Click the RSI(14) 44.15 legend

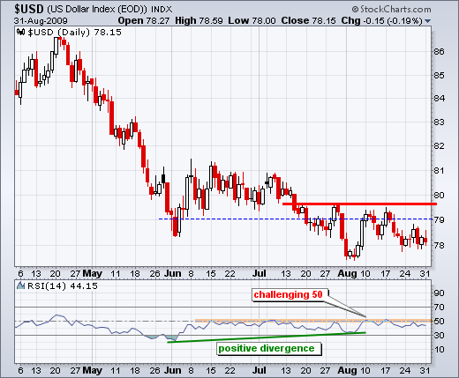click(63, 285)
